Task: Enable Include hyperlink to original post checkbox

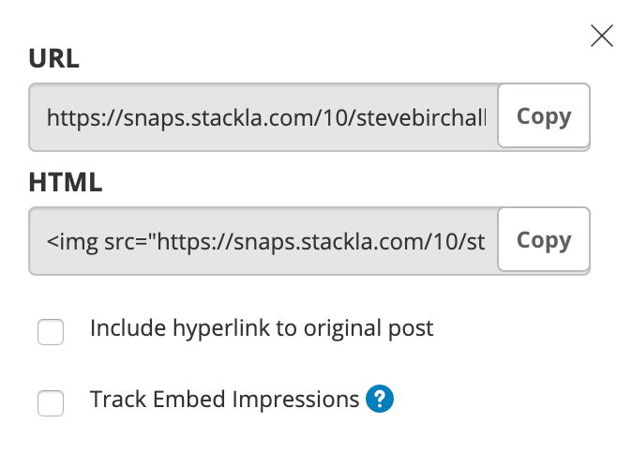Action: tap(51, 332)
